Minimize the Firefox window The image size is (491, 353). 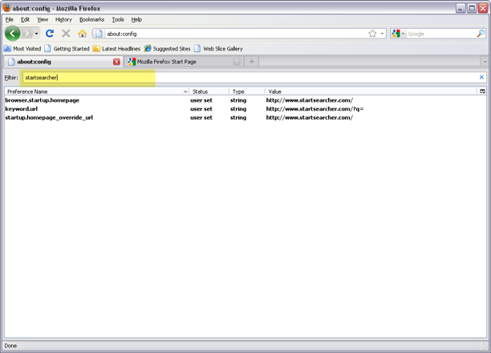[461, 8]
